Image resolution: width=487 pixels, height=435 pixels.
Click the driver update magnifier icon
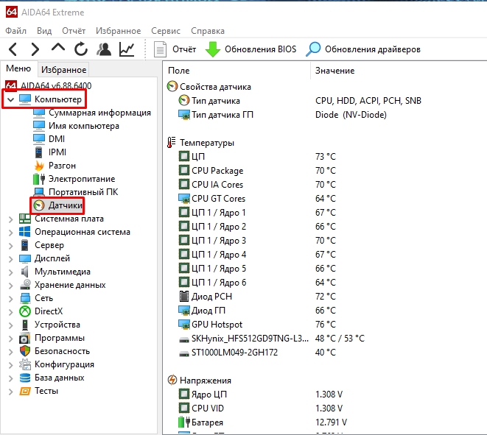pyautogui.click(x=313, y=49)
